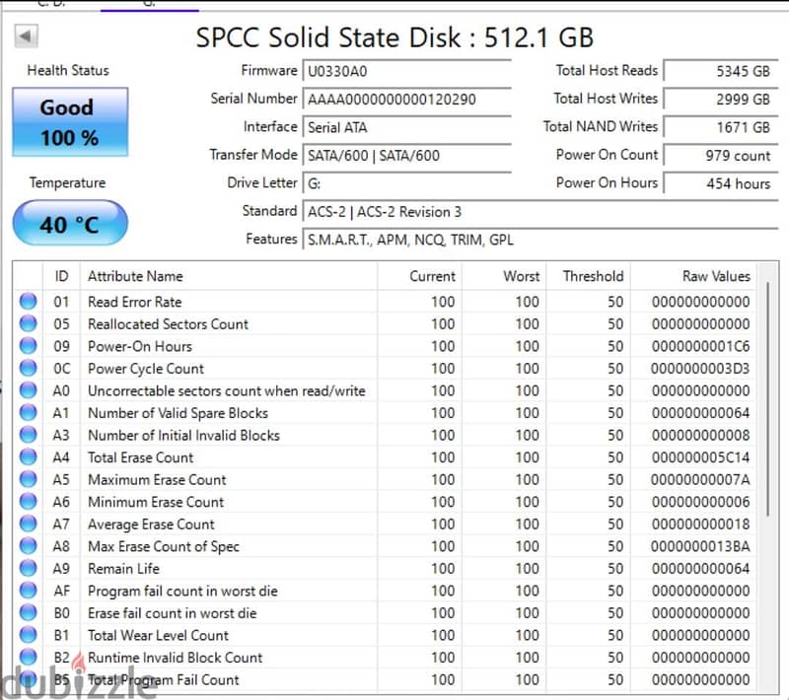789x700 pixels.
Task: Click the Standard field ACS-2 Revision 3
Action: click(x=539, y=212)
